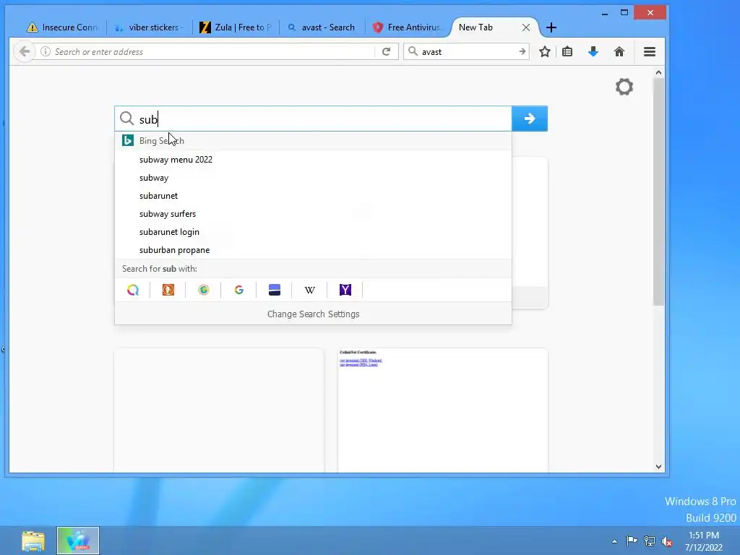
Task: Show bookmarks list icon in toolbar
Action: [567, 51]
